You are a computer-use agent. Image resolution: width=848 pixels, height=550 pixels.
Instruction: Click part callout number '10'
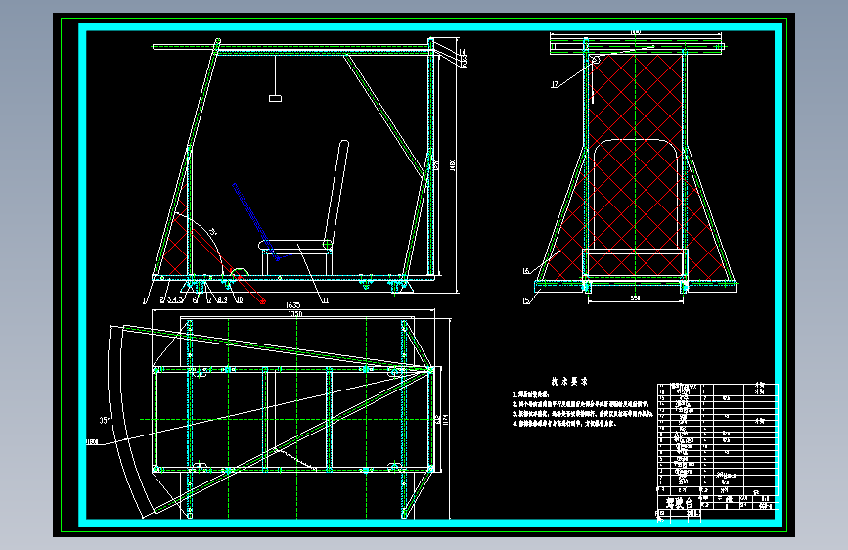tap(239, 299)
